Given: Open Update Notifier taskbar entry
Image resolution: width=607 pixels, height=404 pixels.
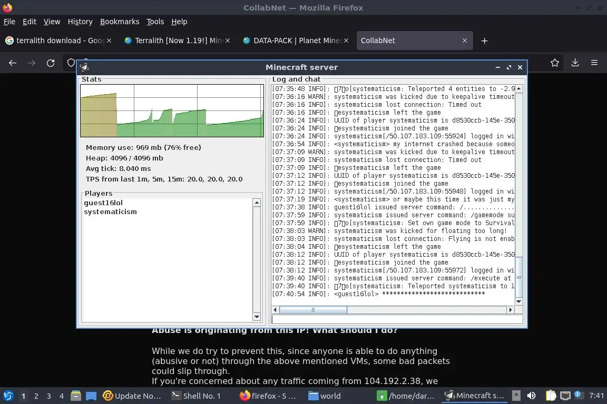Looking at the screenshot, I should (132, 396).
